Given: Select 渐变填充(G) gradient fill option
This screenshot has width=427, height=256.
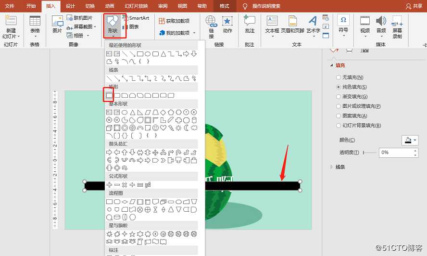Looking at the screenshot, I should tap(352, 97).
